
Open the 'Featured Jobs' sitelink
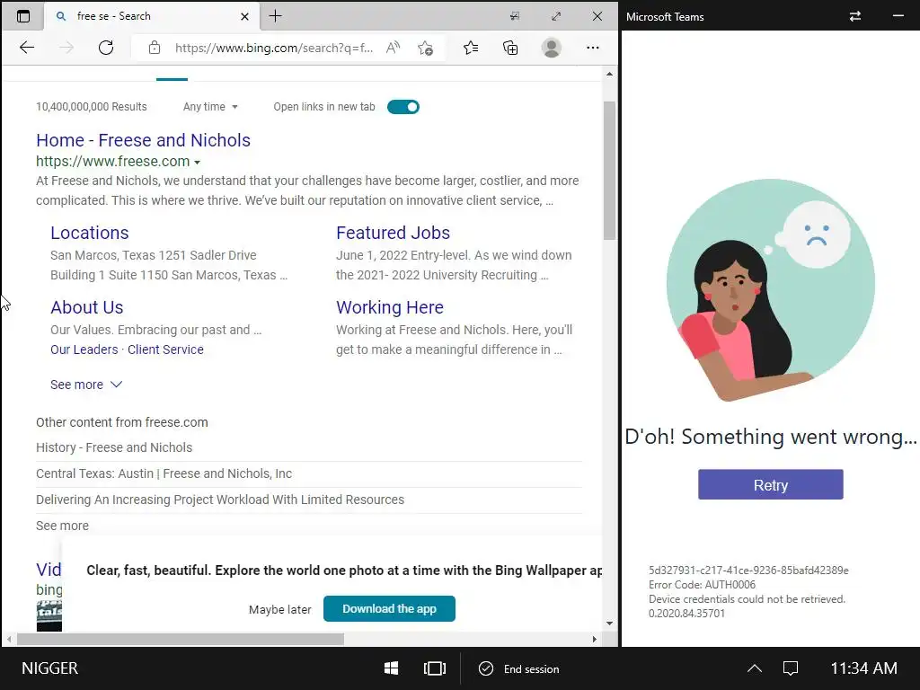(394, 233)
